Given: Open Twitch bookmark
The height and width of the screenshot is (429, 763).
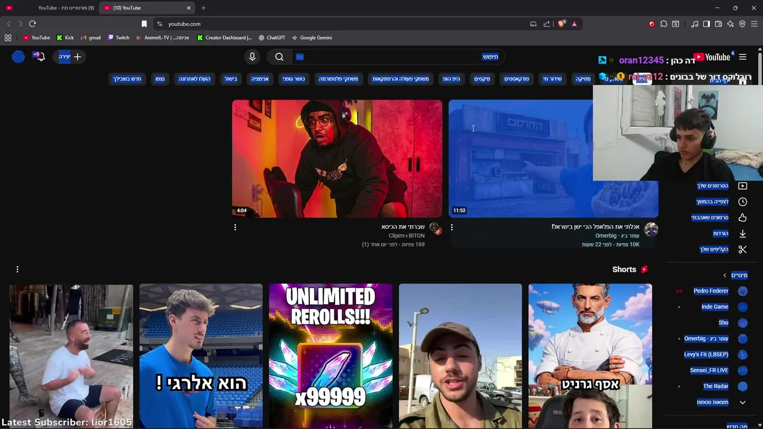Looking at the screenshot, I should pyautogui.click(x=119, y=38).
